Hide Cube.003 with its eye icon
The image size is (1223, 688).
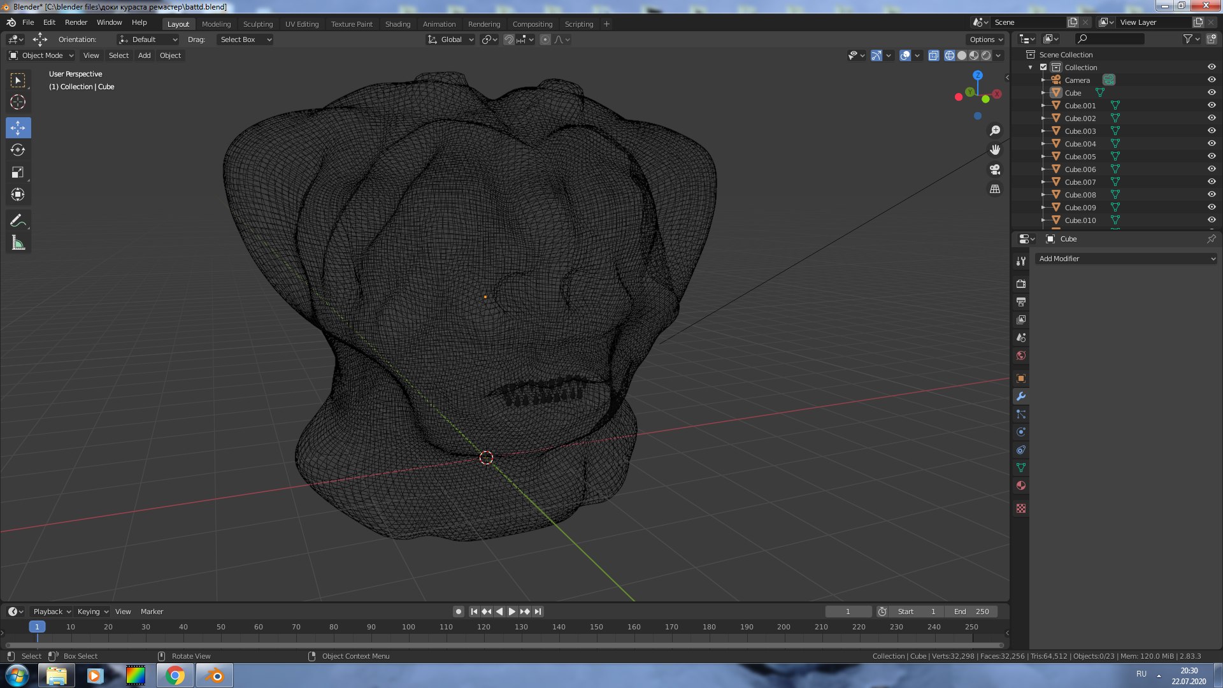[x=1212, y=131]
